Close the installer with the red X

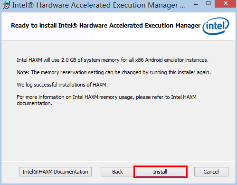[226, 3]
